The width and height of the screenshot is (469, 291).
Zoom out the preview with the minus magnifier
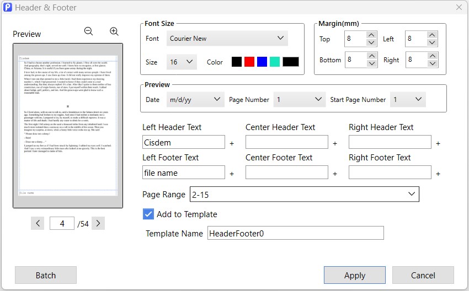coord(88,31)
